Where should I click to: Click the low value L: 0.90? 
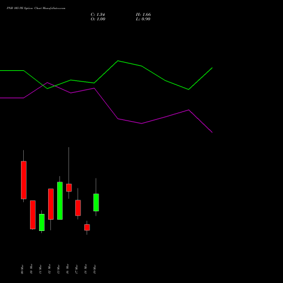[x=143, y=19]
